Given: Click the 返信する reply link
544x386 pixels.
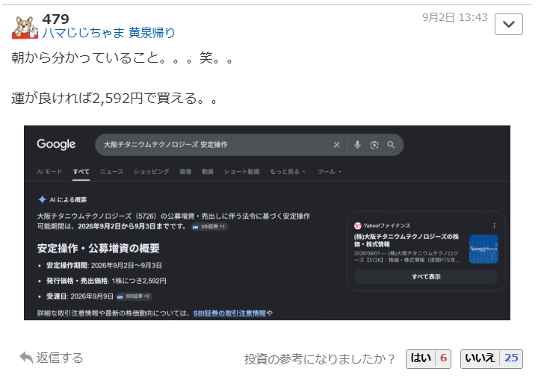Looking at the screenshot, I should point(60,358).
